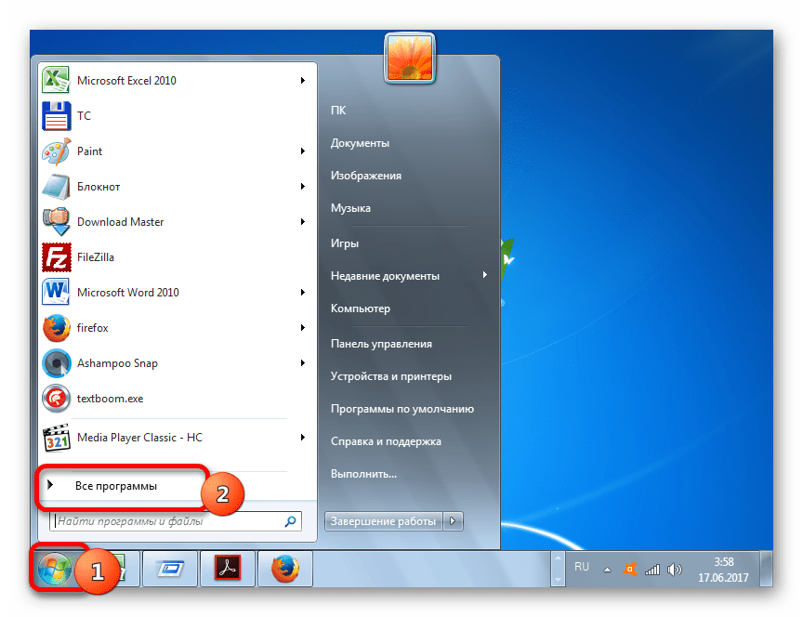Expand Microsoft Word 2010 jump list arrow

click(303, 293)
